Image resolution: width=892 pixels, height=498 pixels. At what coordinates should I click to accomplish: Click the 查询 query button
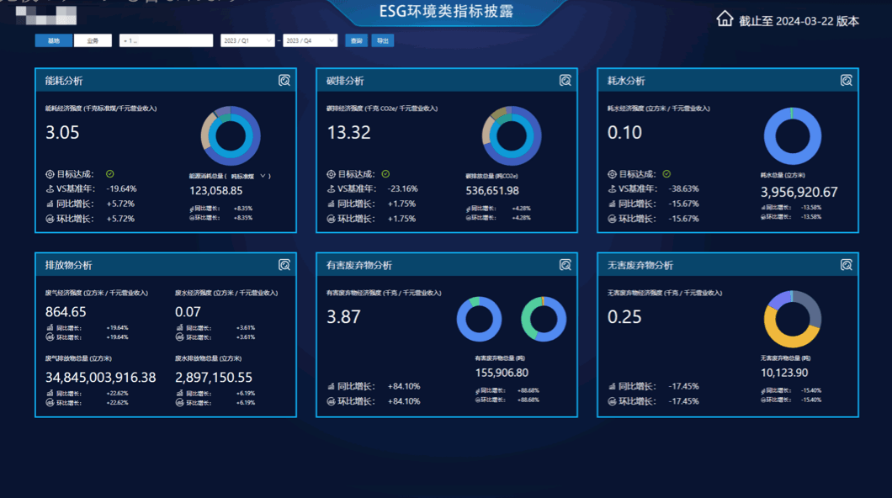tap(357, 40)
